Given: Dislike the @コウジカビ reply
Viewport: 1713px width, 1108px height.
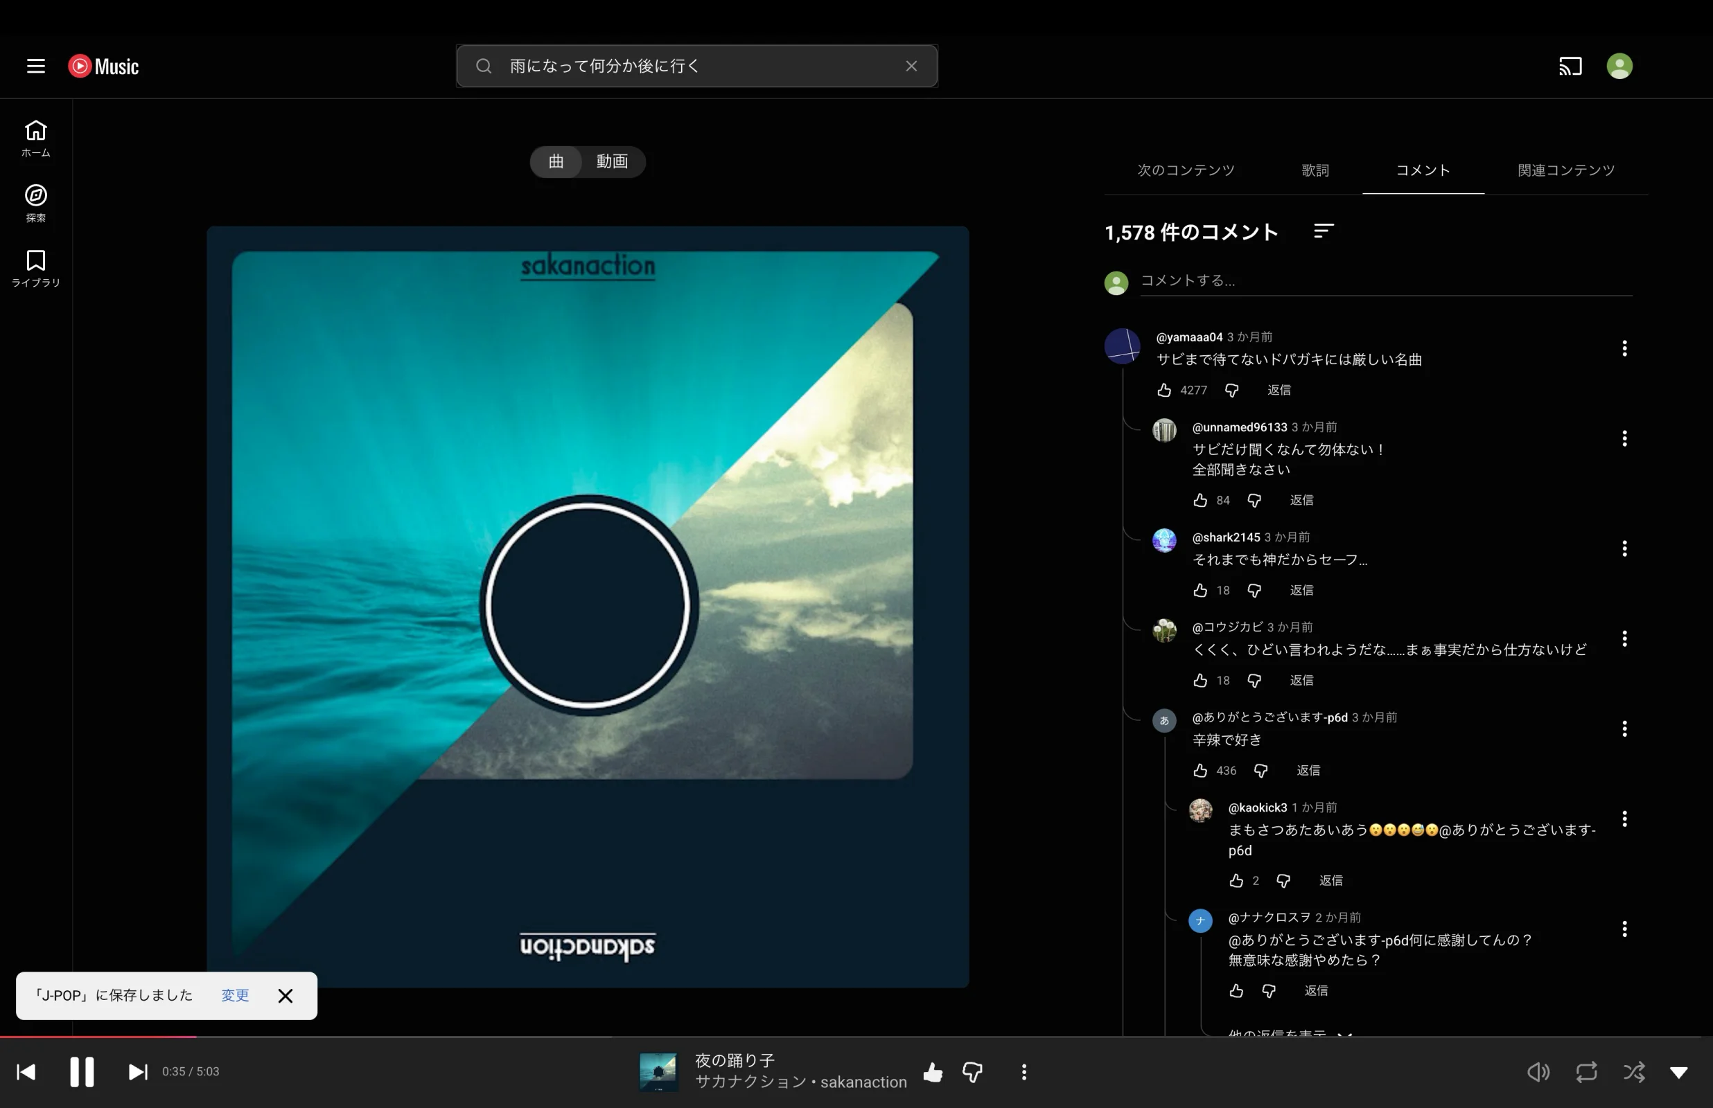Looking at the screenshot, I should (1254, 680).
